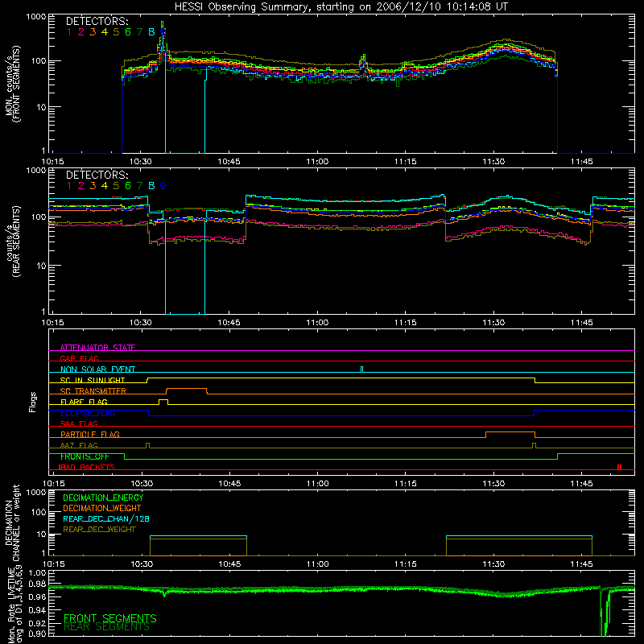Image resolution: width=644 pixels, height=644 pixels.
Task: Click the raised FLARE_FLAG pulse near 10:34
Action: (x=163, y=401)
